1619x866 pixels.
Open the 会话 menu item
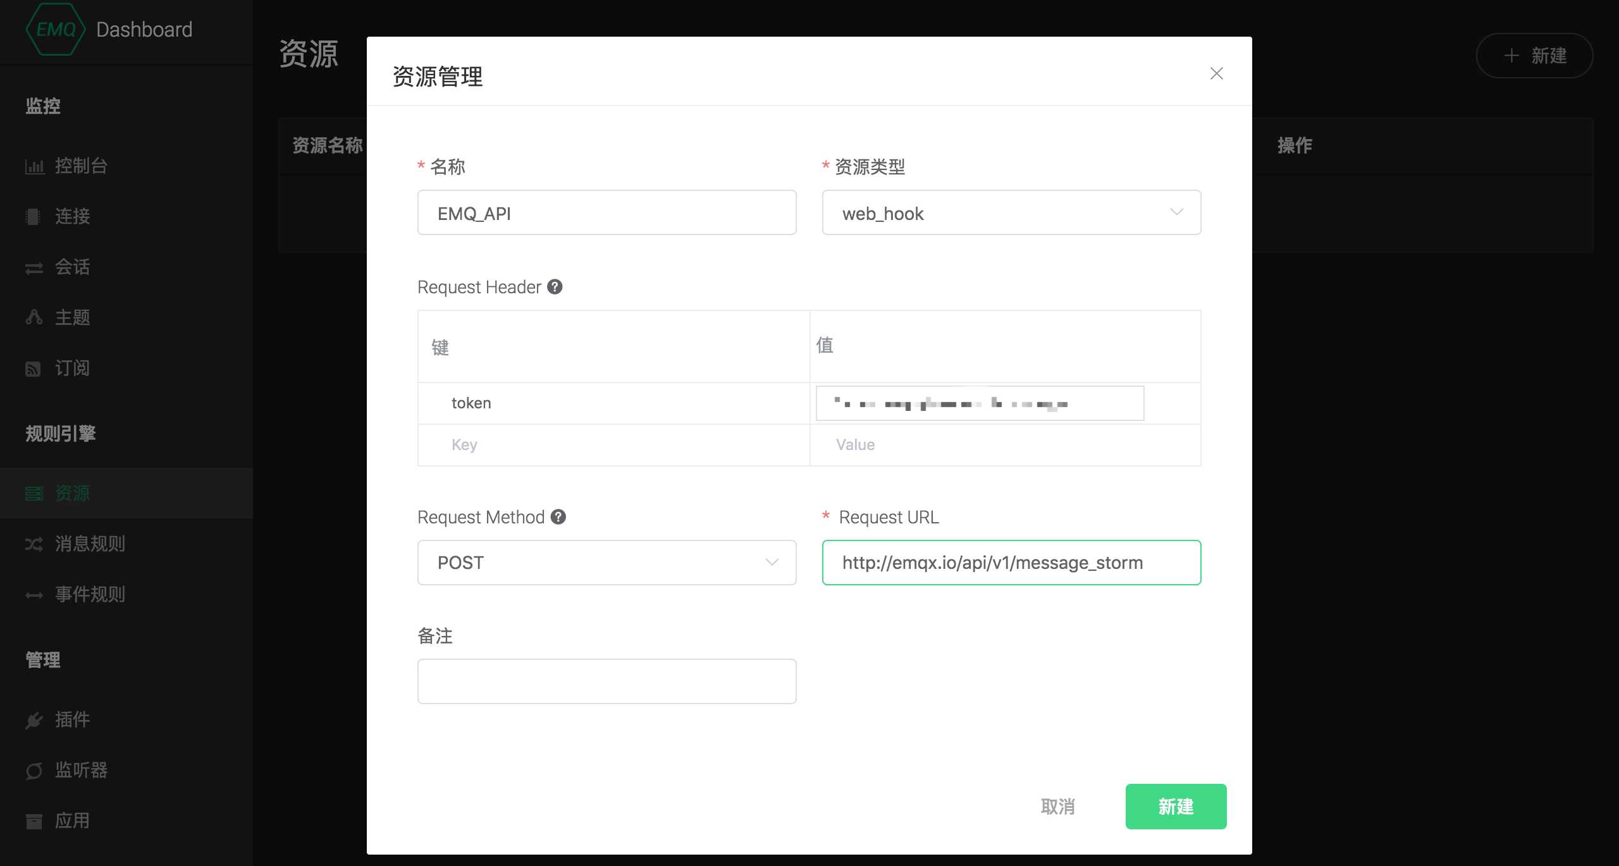126,267
